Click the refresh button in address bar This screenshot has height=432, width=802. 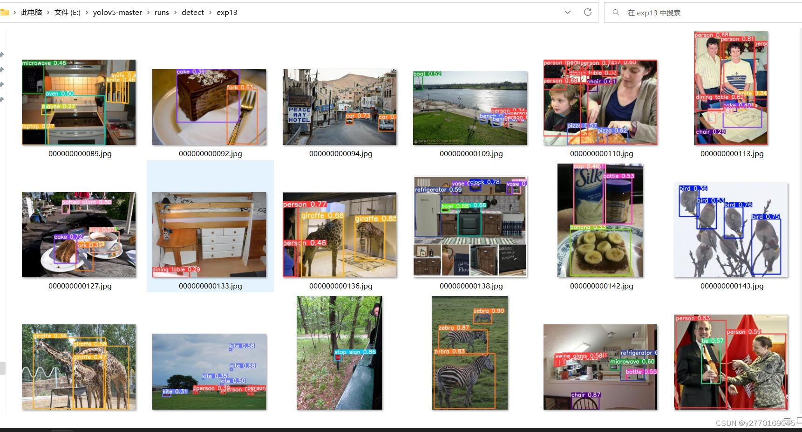(x=587, y=13)
